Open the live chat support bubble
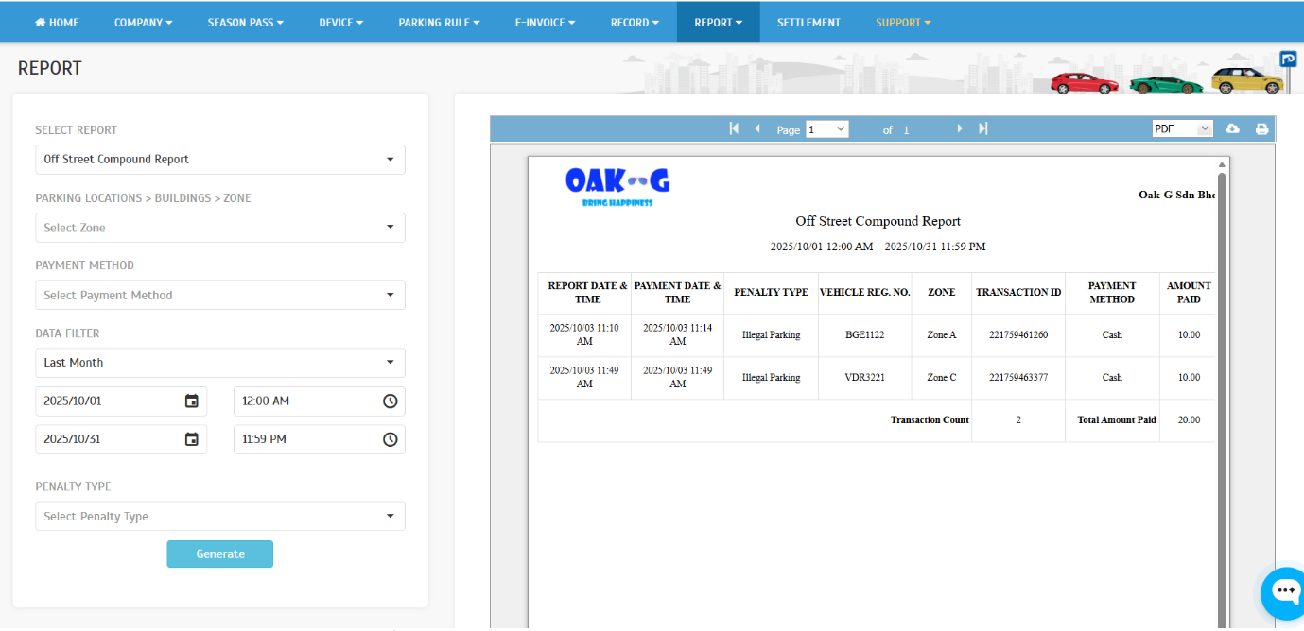 (x=1284, y=592)
